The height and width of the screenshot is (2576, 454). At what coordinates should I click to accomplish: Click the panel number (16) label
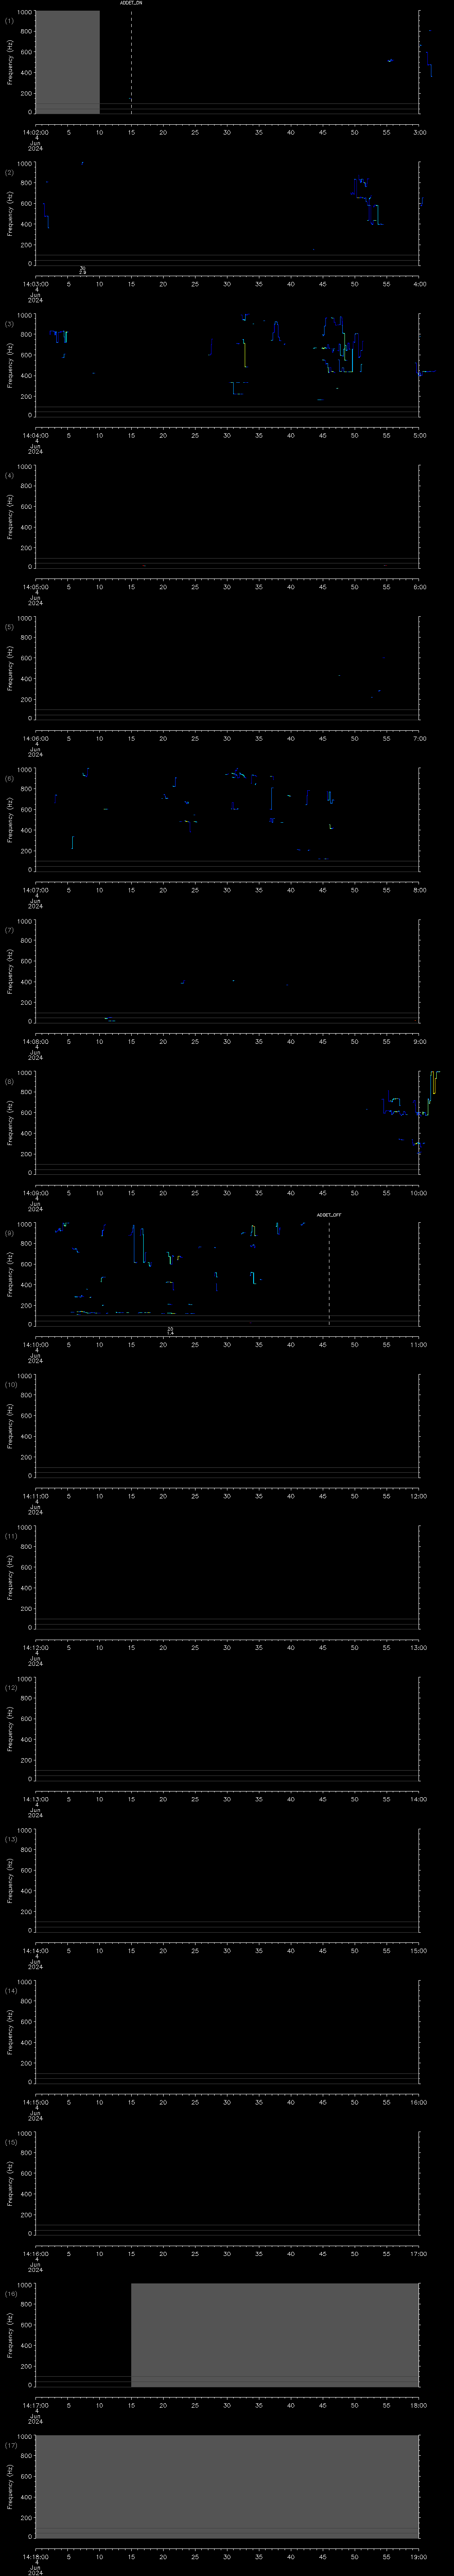tap(10, 2294)
